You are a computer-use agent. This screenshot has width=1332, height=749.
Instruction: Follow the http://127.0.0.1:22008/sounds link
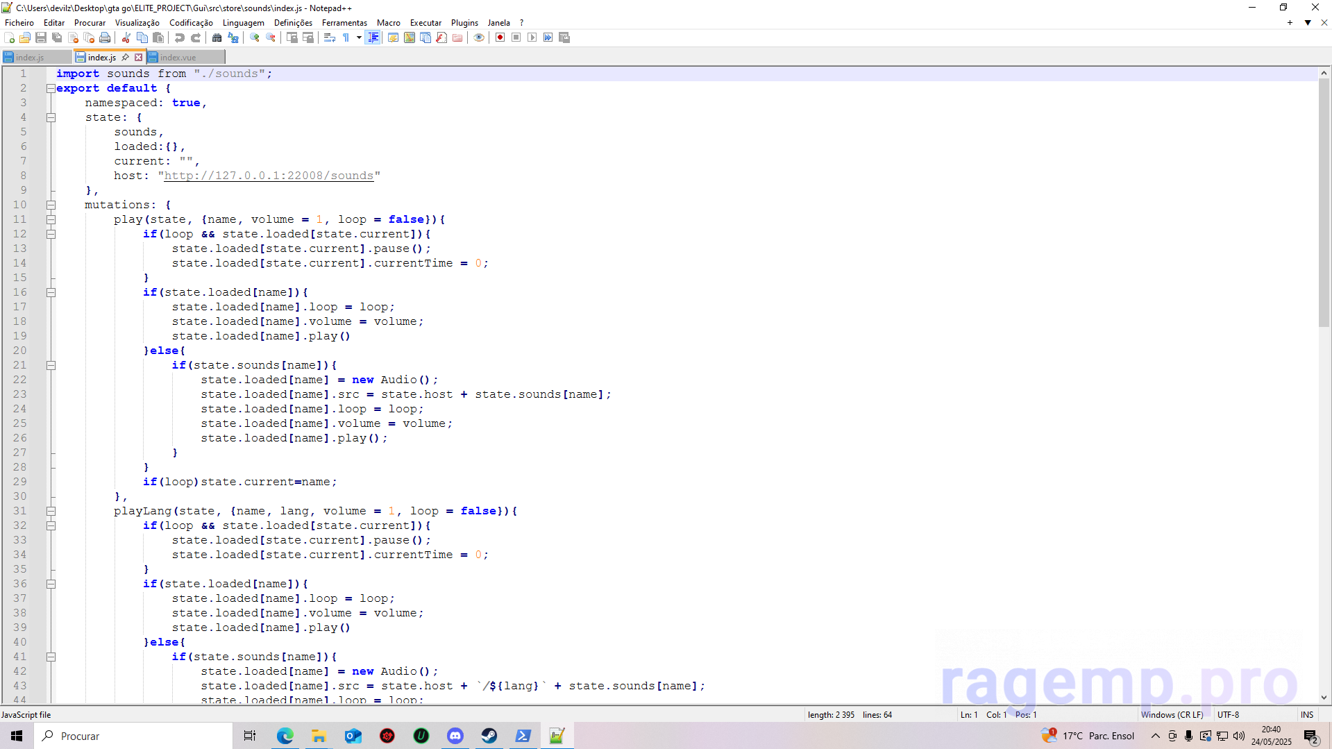[x=269, y=176]
